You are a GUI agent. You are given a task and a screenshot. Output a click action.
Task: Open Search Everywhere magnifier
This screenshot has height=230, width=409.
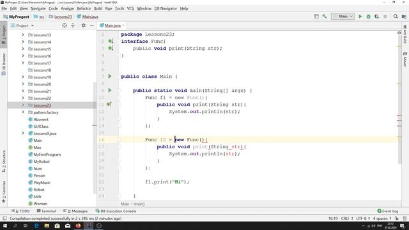click(396, 17)
